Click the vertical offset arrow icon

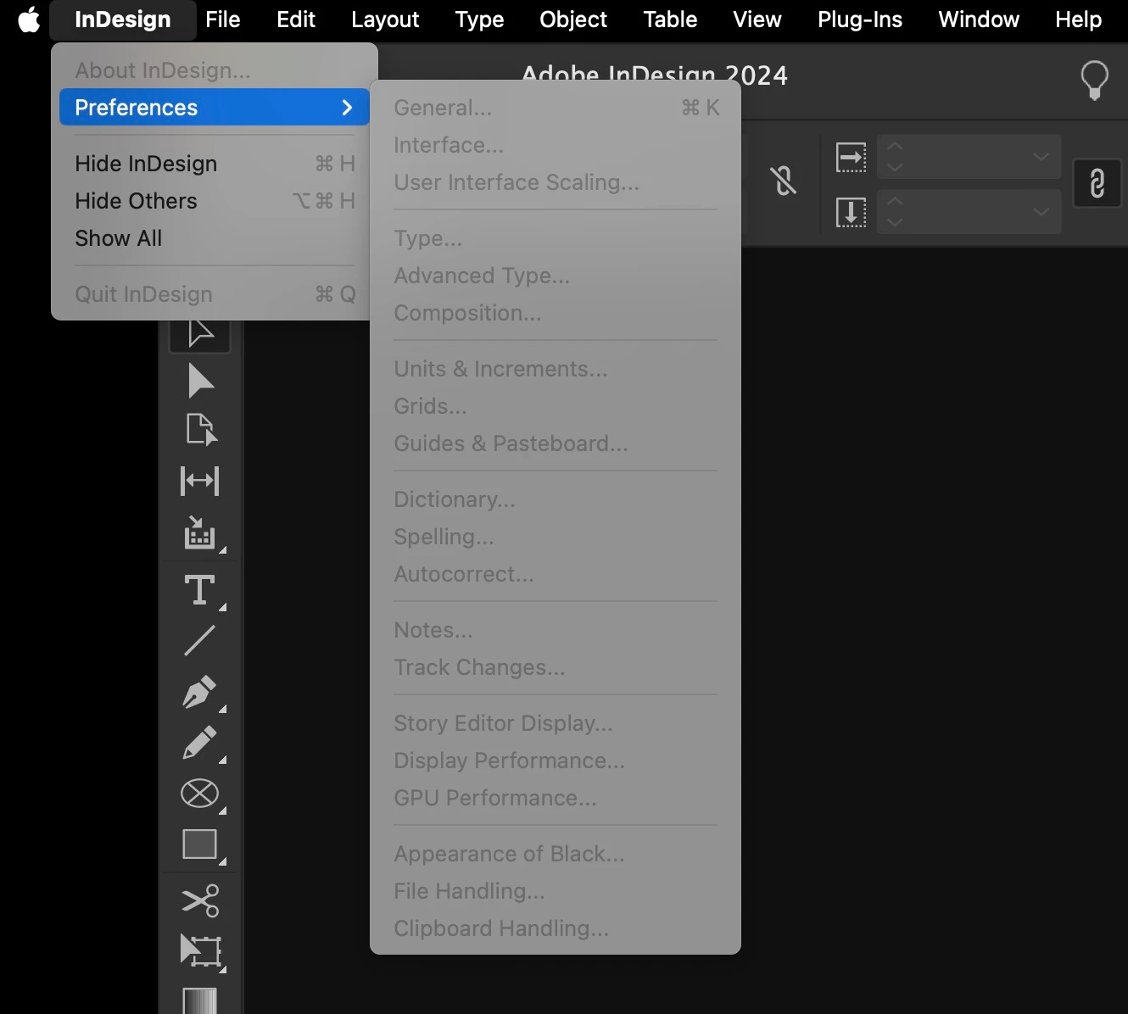852,212
